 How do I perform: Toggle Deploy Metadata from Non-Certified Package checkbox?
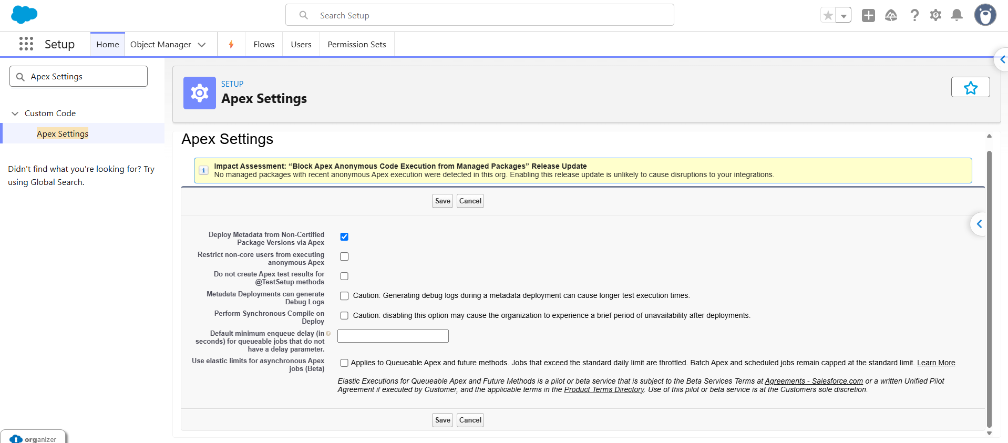(344, 237)
